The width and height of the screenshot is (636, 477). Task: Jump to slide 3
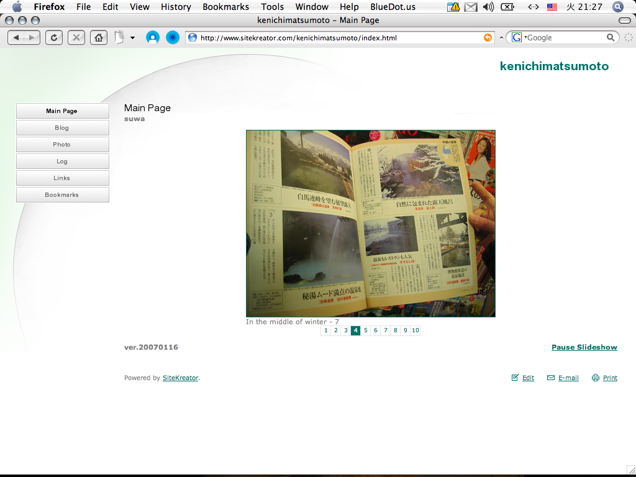point(345,330)
